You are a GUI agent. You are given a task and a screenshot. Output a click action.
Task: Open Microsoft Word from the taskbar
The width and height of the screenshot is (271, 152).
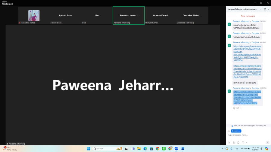[x=182, y=149]
